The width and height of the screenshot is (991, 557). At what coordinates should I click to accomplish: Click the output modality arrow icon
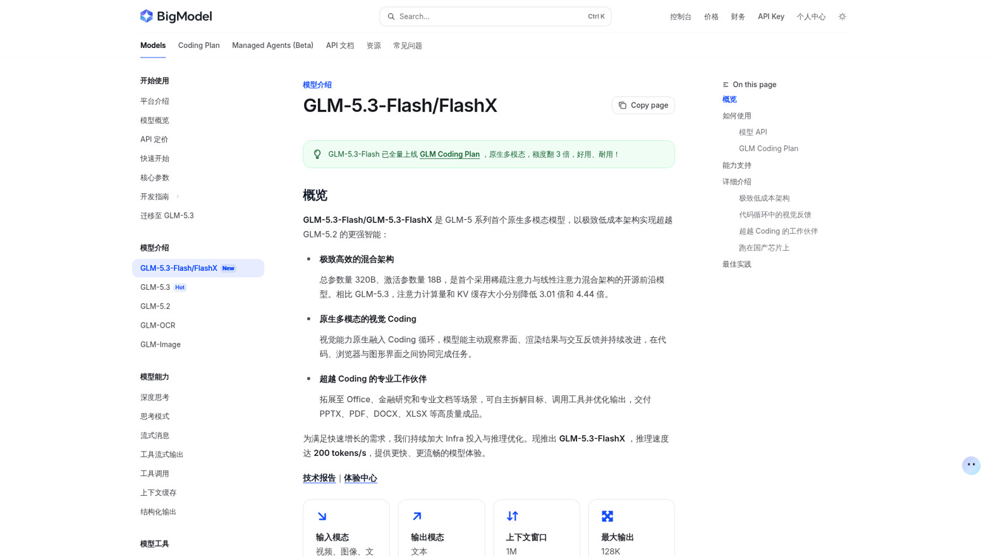click(417, 517)
